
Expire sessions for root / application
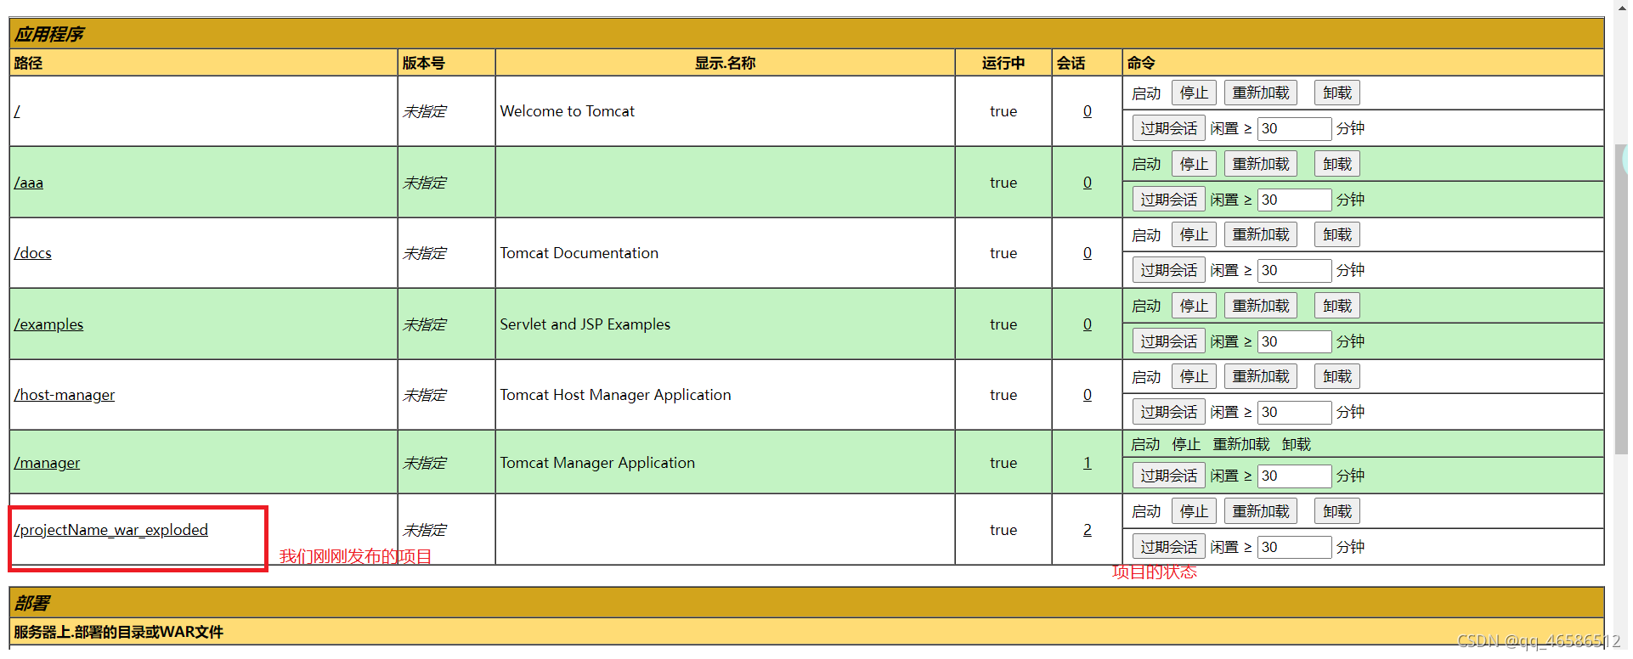(x=1169, y=128)
